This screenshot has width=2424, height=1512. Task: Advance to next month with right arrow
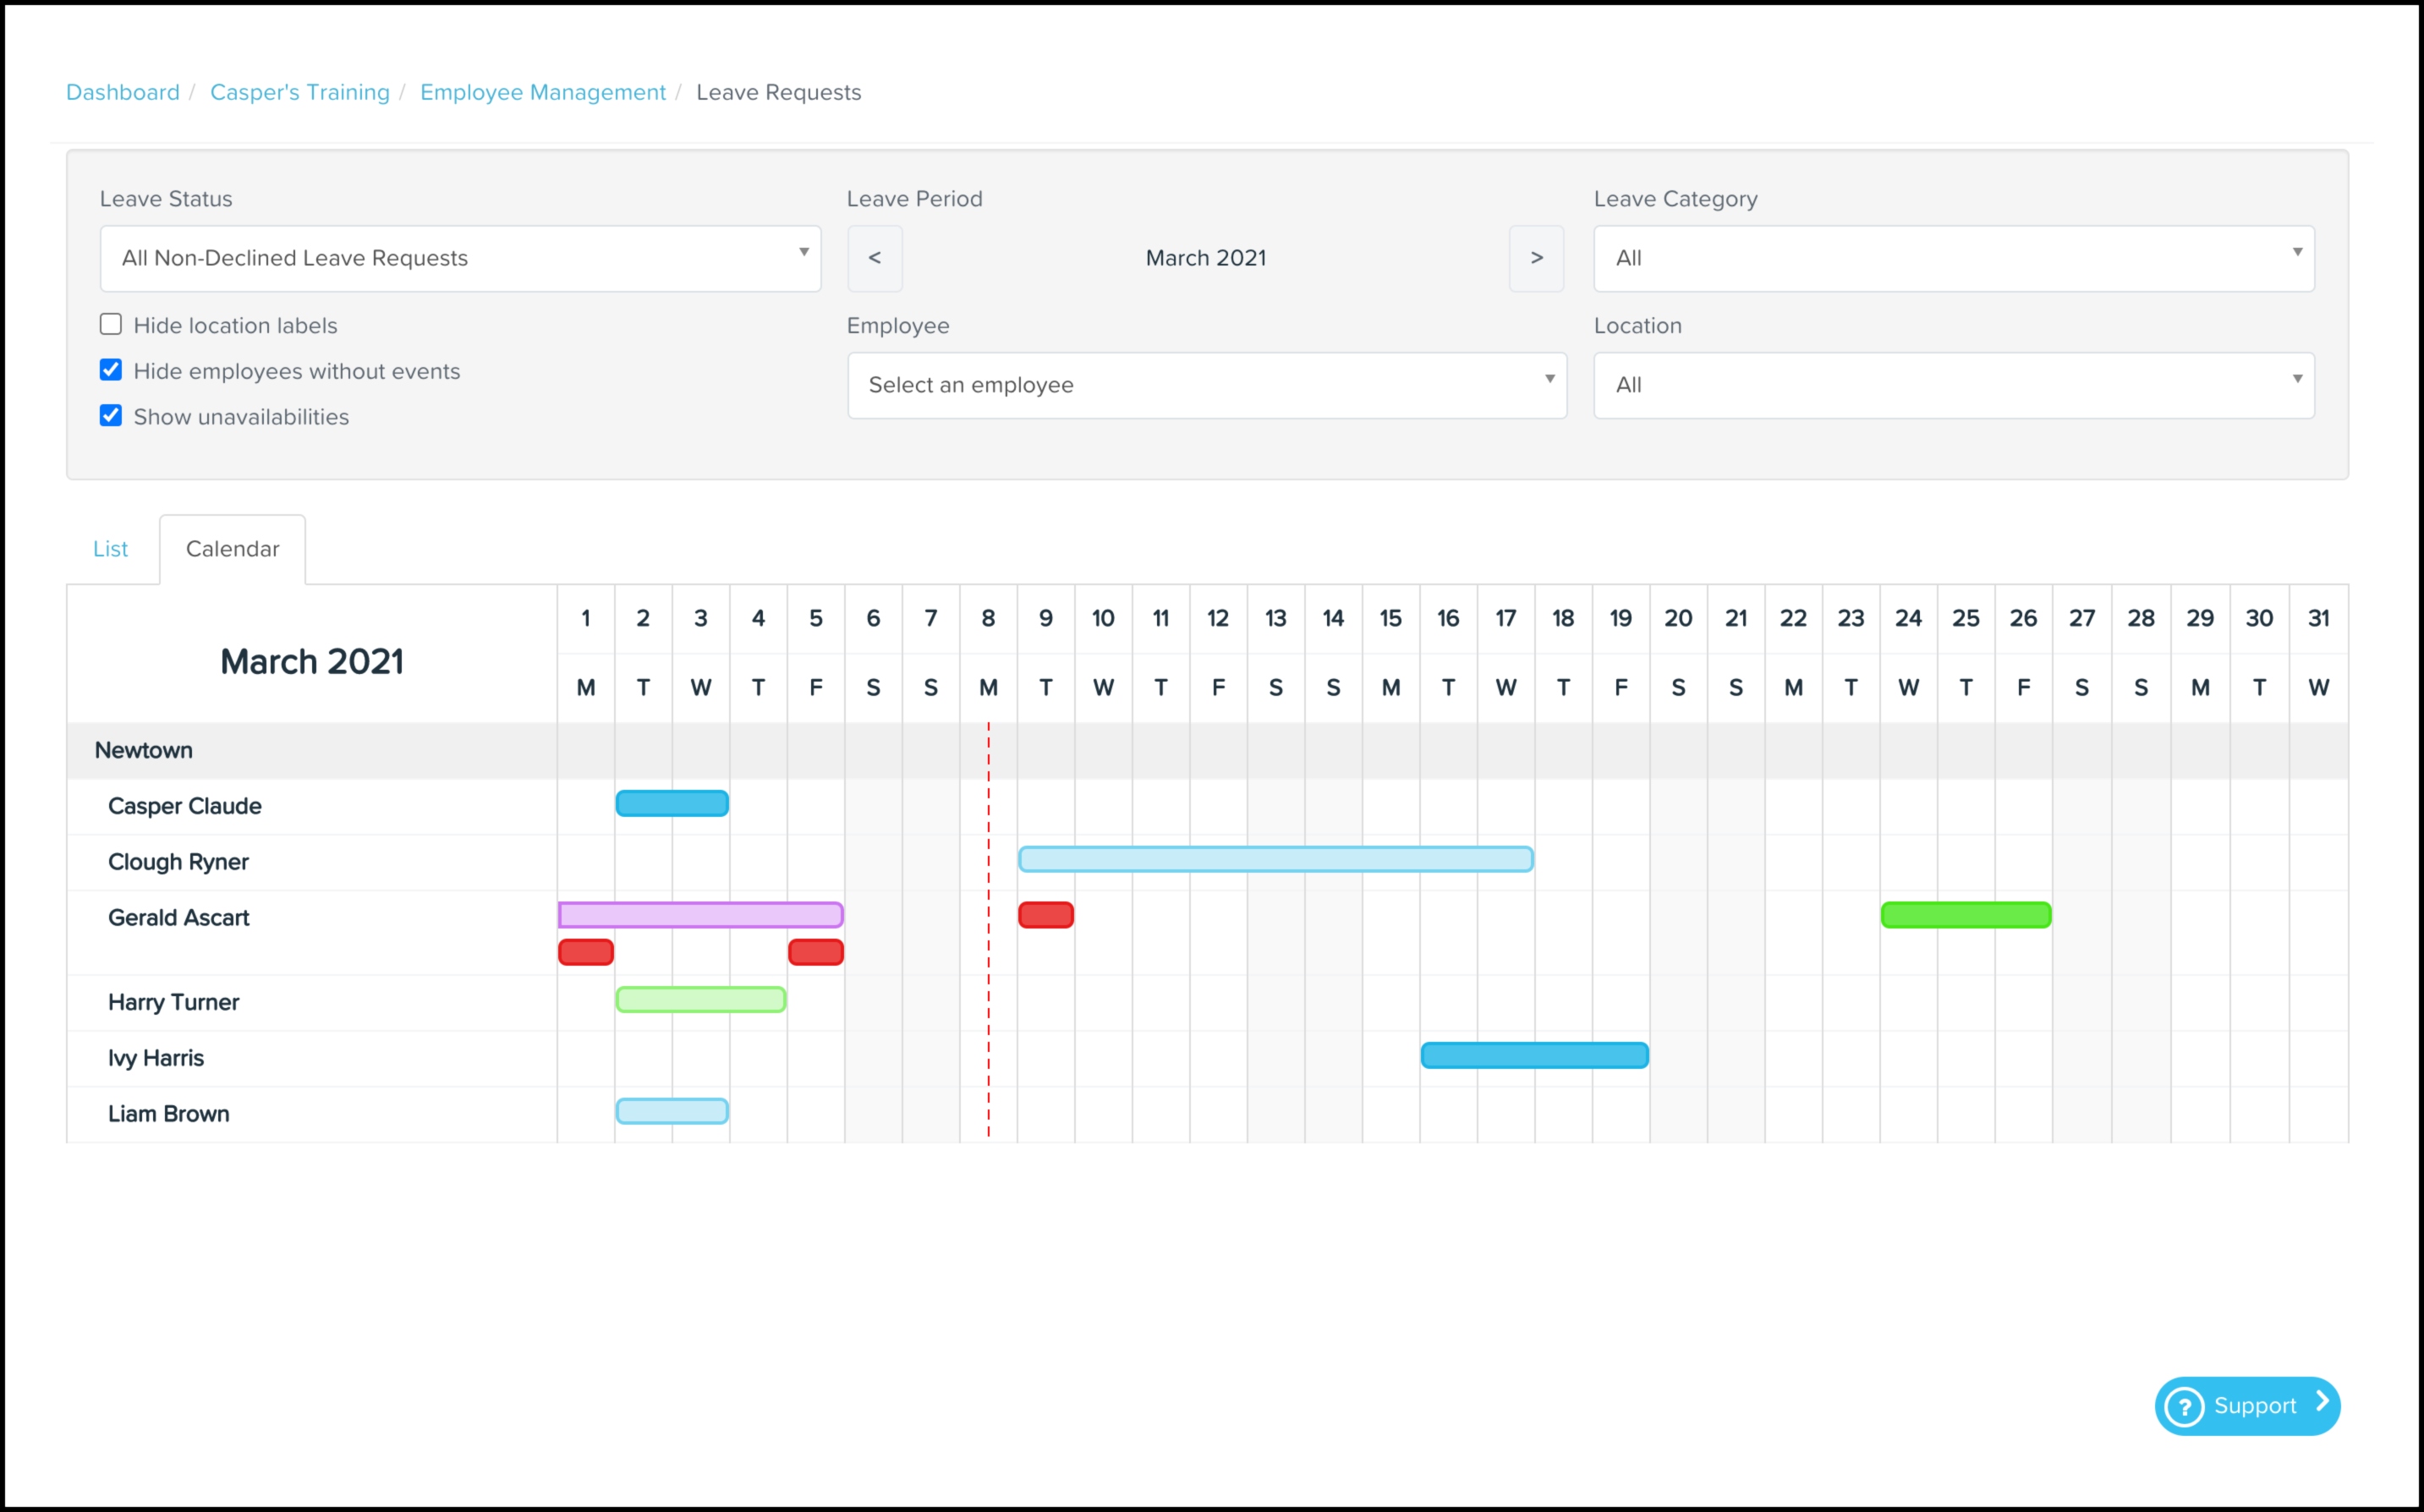pos(1536,258)
